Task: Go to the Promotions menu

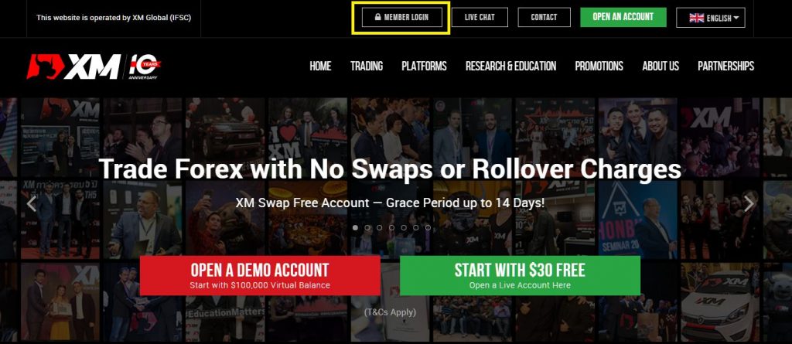Action: (599, 66)
